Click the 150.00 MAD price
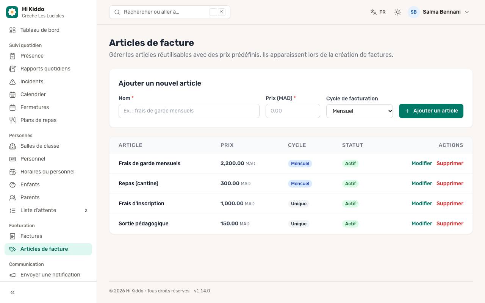Image resolution: width=485 pixels, height=303 pixels. tap(235, 224)
